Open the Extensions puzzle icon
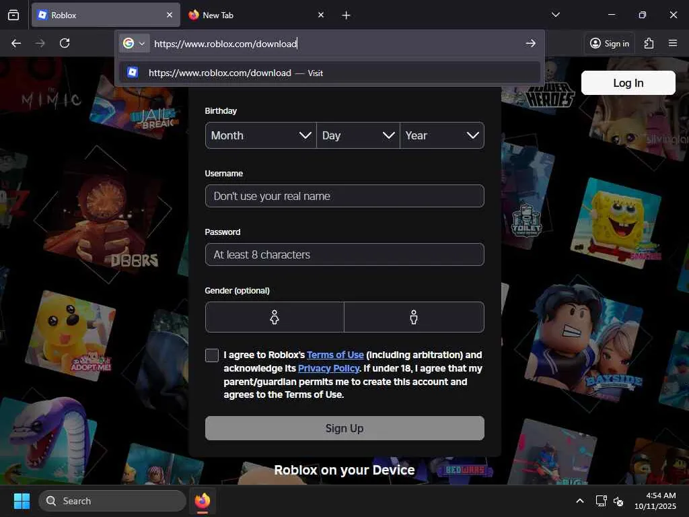Image resolution: width=689 pixels, height=517 pixels. [x=649, y=43]
